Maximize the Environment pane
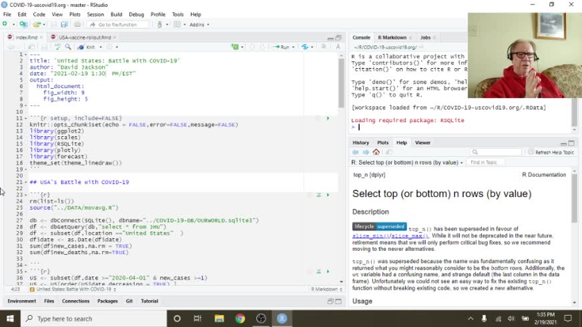This screenshot has width=582, height=327. tap(338, 302)
